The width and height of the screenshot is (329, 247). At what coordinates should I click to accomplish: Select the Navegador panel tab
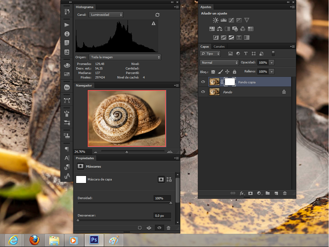[x=84, y=85]
